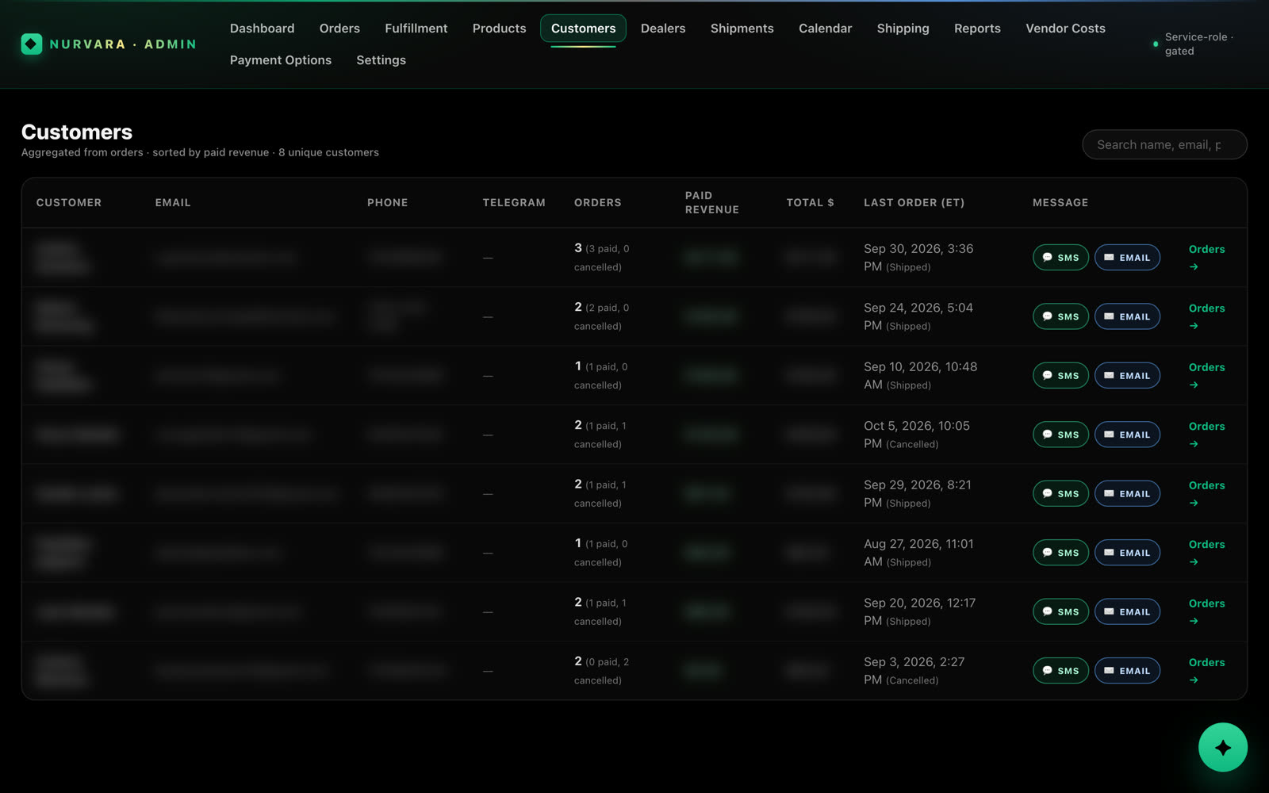Click the Nurvara Admin logo icon
Viewport: 1269px width, 793px height.
tap(32, 44)
